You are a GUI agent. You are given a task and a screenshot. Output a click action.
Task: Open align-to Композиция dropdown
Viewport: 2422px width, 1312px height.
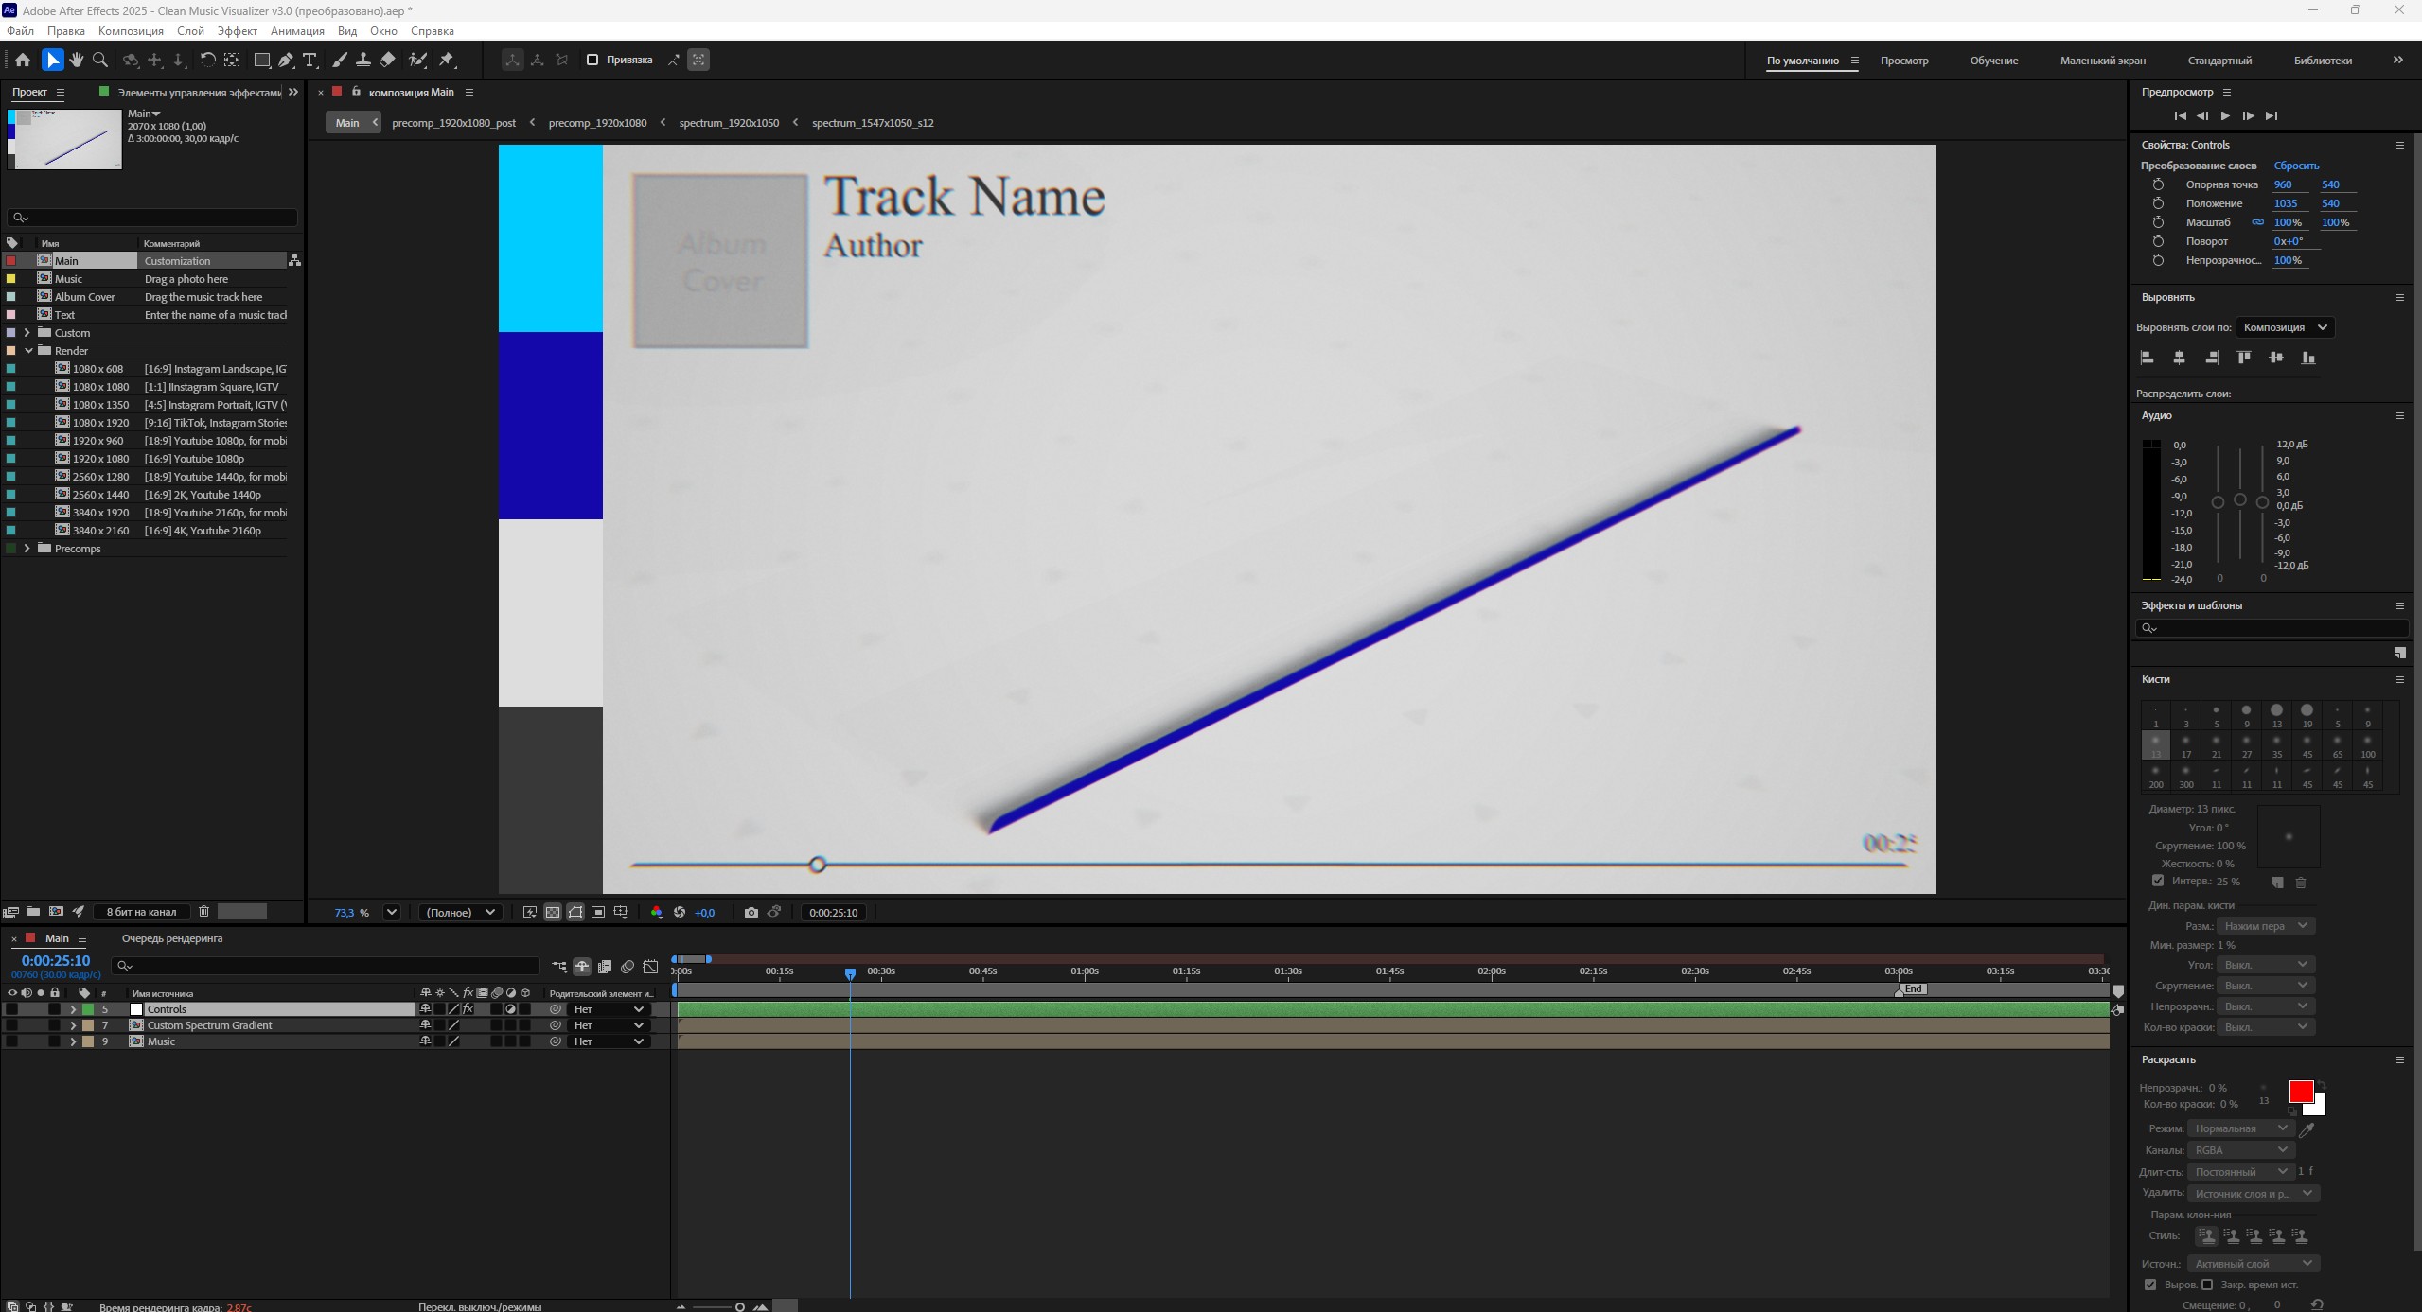tap(2284, 327)
